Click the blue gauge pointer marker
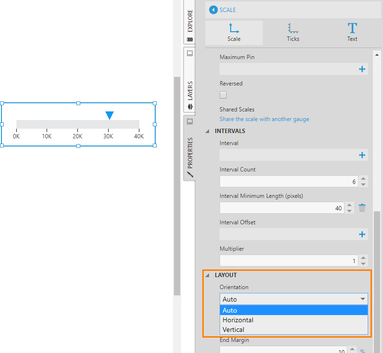 point(110,115)
